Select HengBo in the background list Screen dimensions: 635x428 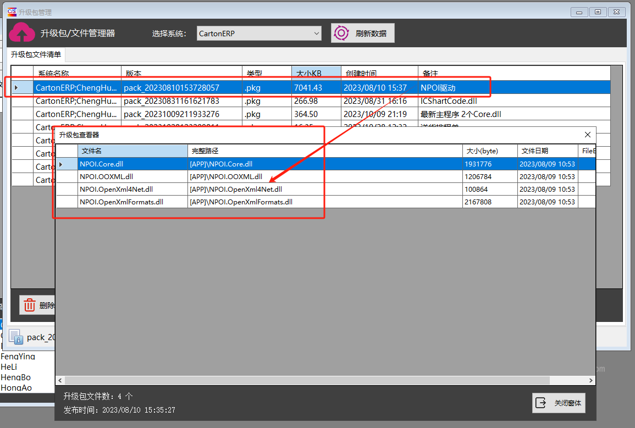16,377
